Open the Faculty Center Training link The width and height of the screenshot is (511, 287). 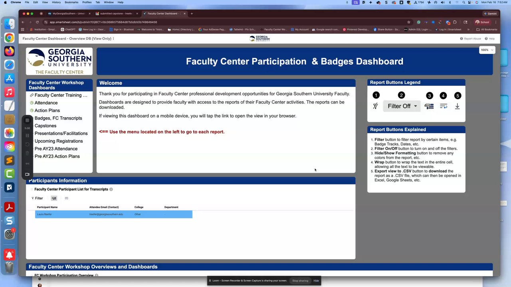tap(61, 95)
